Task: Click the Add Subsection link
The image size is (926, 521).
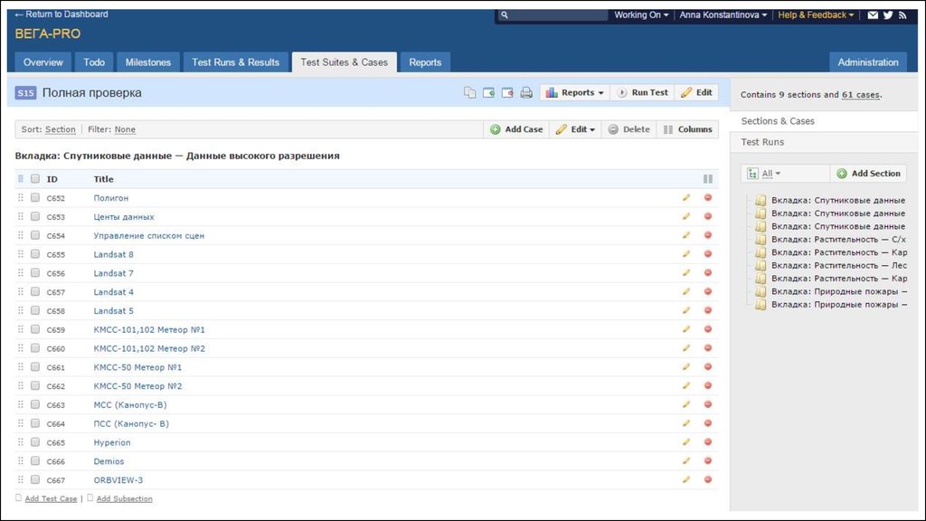Action: tap(124, 498)
